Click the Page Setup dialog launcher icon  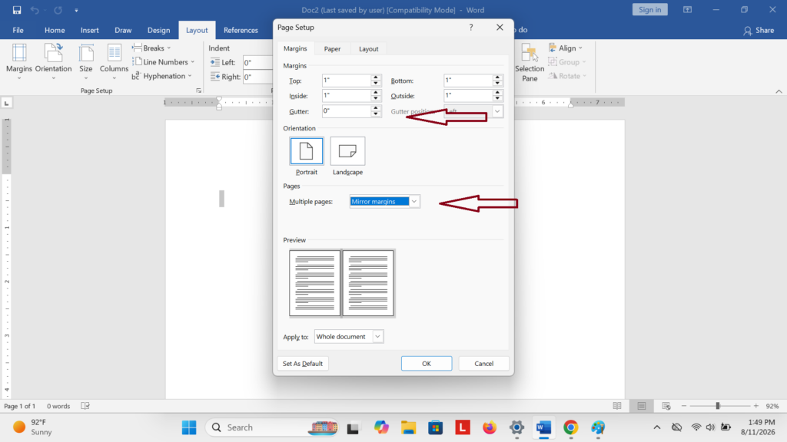[199, 91]
